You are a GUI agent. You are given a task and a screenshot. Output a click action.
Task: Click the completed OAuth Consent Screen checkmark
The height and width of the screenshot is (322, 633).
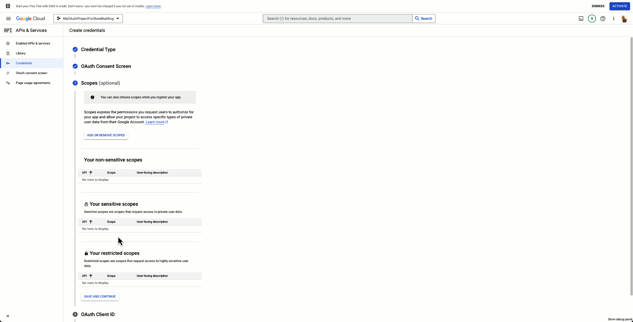click(75, 66)
